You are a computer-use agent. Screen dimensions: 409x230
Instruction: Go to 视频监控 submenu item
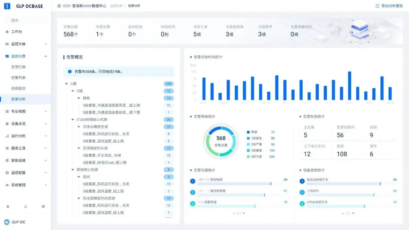tap(19, 88)
